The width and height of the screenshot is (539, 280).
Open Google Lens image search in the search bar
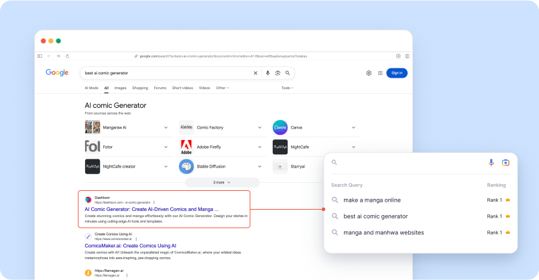(278, 73)
